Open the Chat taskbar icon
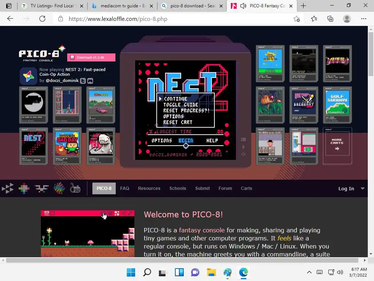Screen dimensions: 374x281 click(x=195, y=272)
